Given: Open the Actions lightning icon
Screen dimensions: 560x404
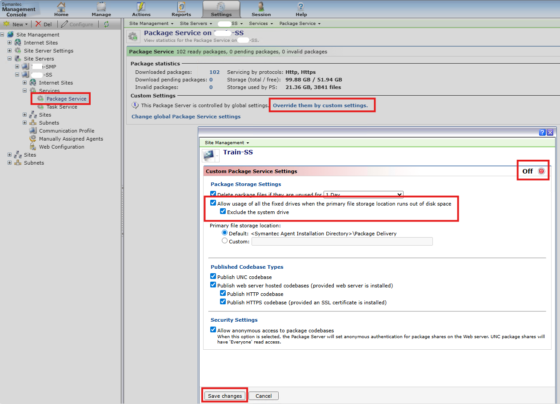Looking at the screenshot, I should pos(141,7).
